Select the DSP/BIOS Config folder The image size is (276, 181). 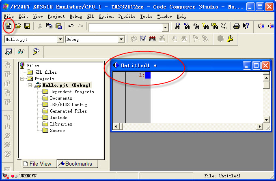(65, 104)
